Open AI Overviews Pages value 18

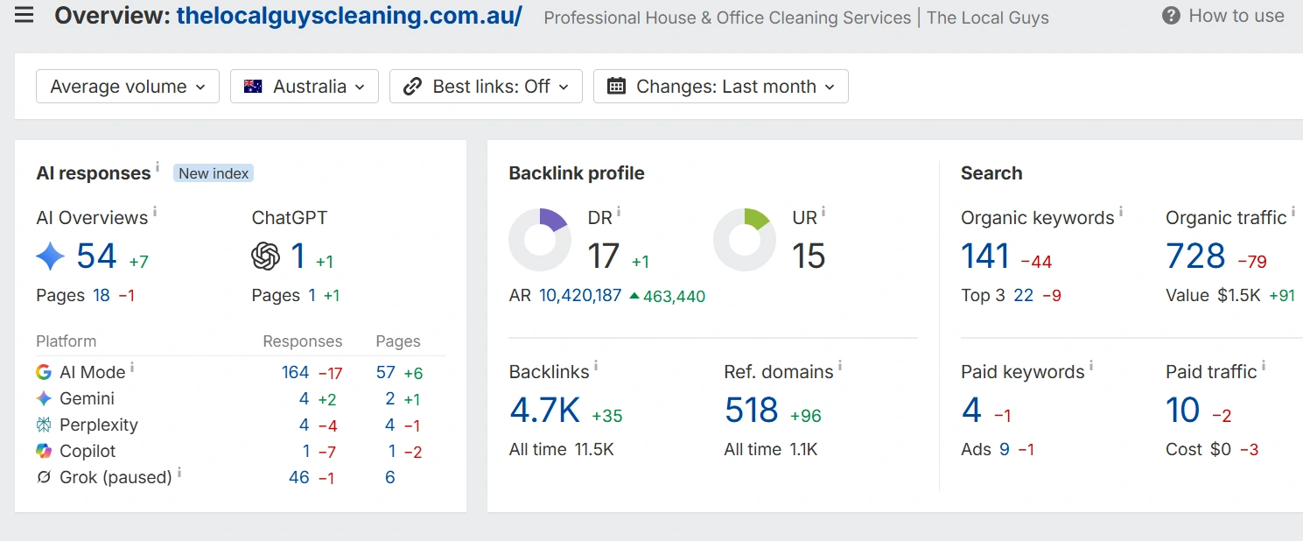102,295
